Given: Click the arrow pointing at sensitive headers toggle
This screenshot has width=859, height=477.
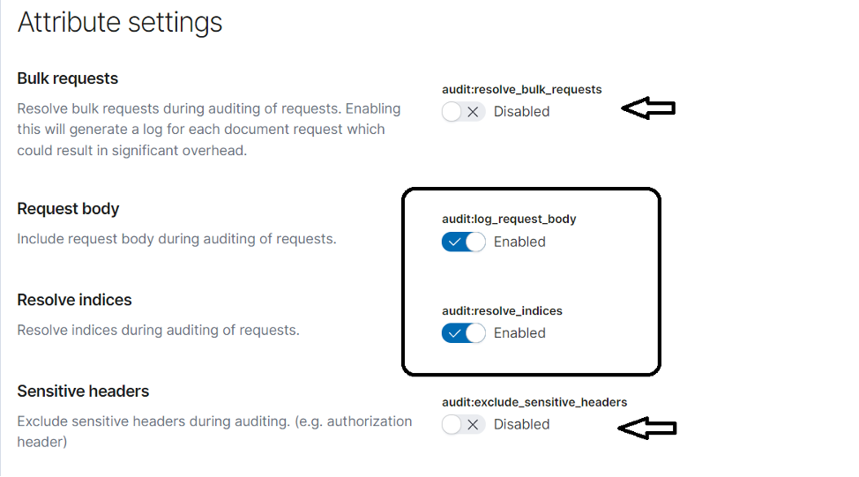Looking at the screenshot, I should [647, 428].
